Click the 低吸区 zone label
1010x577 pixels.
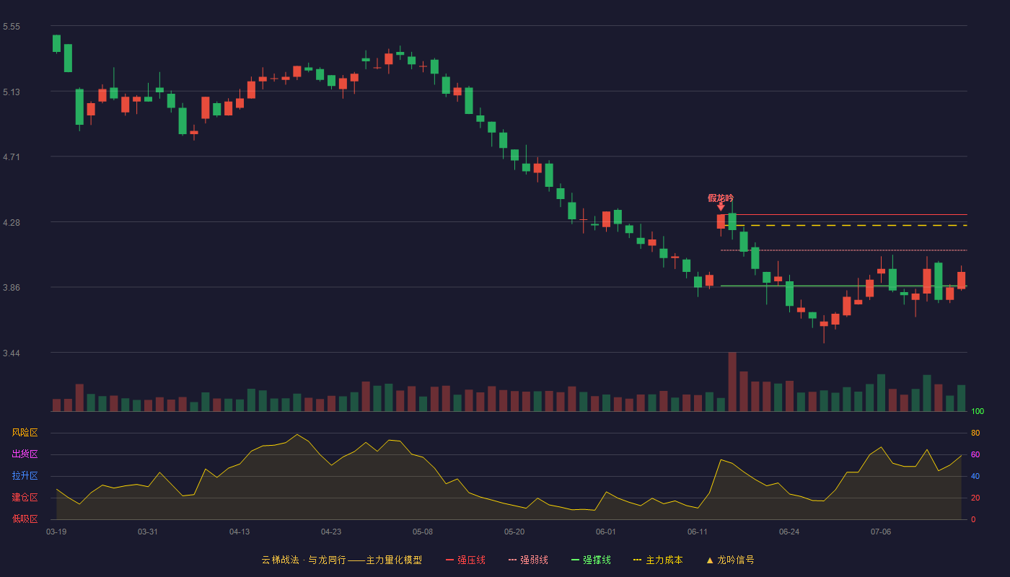[25, 519]
